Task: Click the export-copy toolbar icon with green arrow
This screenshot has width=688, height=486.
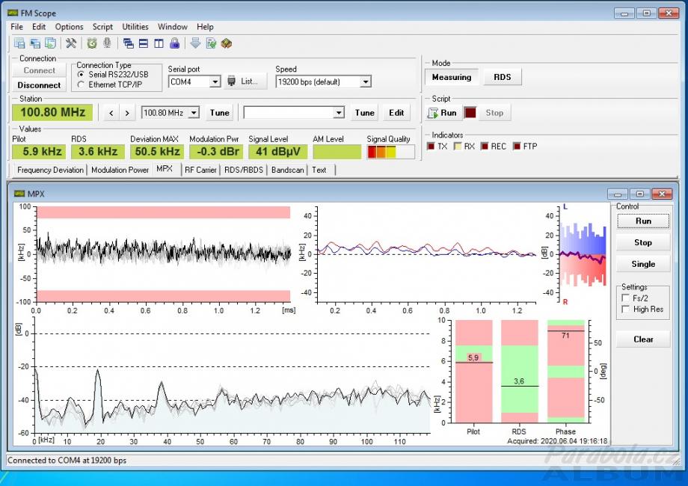Action: pyautogui.click(x=51, y=43)
